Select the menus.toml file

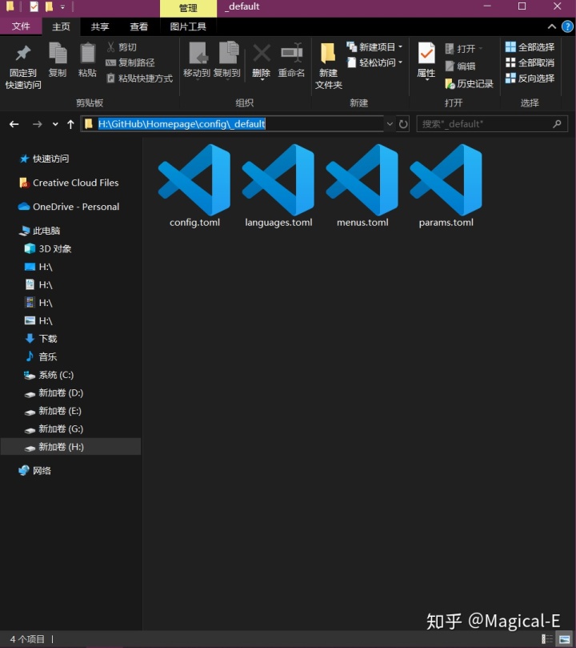click(362, 186)
